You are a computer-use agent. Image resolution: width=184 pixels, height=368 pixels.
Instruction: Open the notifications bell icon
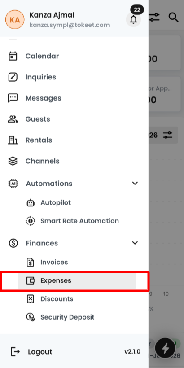click(x=133, y=19)
